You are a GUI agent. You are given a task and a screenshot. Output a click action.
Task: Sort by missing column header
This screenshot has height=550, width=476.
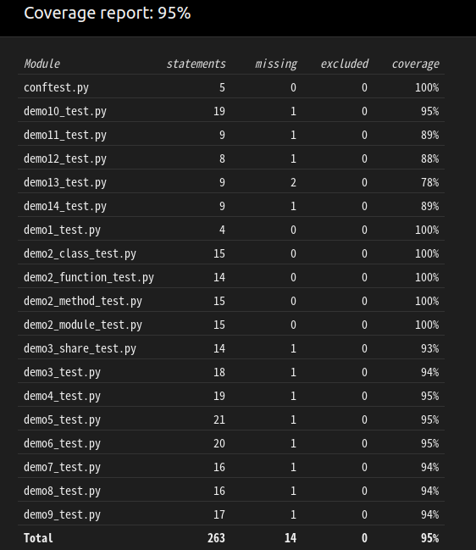coord(276,64)
